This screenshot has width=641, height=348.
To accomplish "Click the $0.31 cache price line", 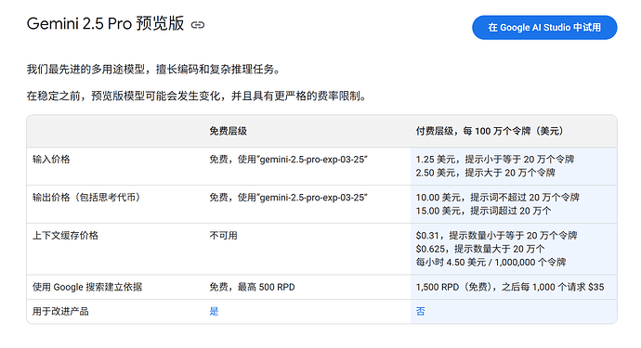I will 496,236.
